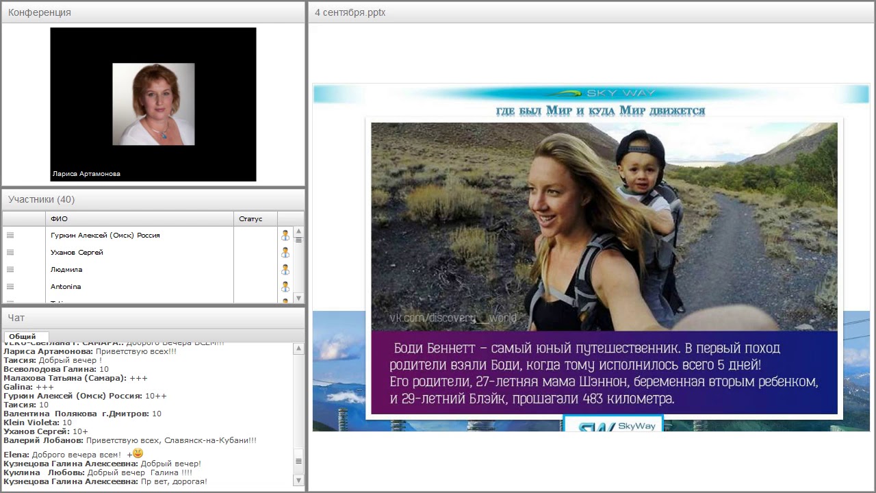Screen dimensions: 876x493
Task: Click the slide photo of mother and child
Action: (x=604, y=227)
